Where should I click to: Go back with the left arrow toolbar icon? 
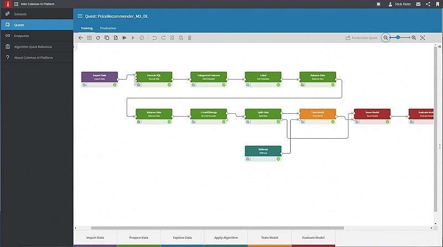[x=81, y=38]
